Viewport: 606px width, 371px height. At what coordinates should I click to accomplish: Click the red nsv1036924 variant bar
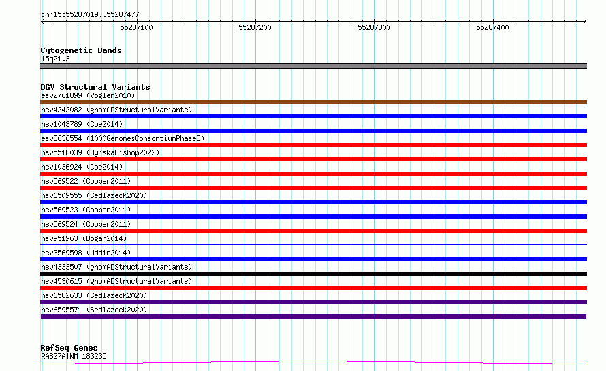tap(313, 174)
